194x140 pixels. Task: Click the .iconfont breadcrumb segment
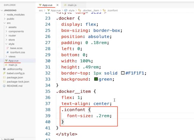[x=112, y=10]
